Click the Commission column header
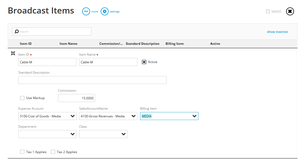This screenshot has width=298, height=160. click(111, 44)
